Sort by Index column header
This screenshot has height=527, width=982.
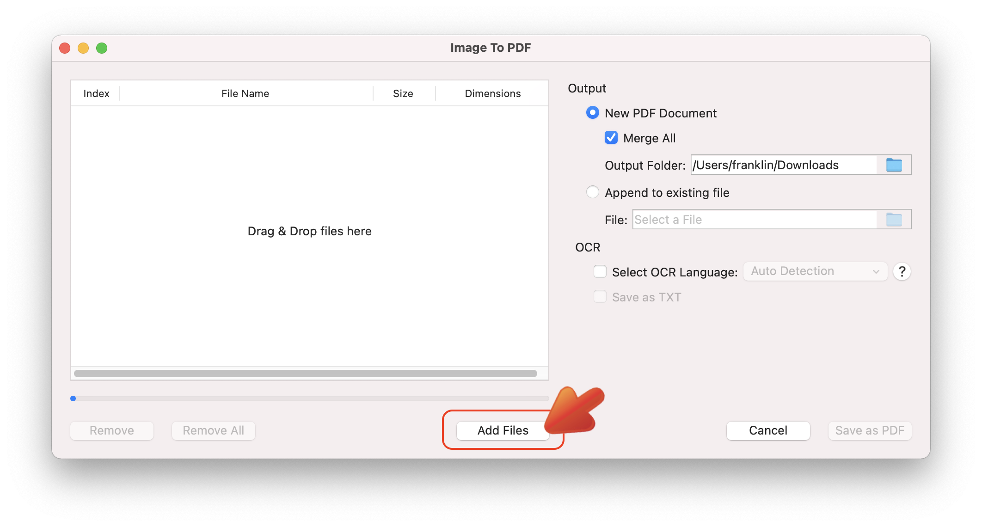[96, 93]
